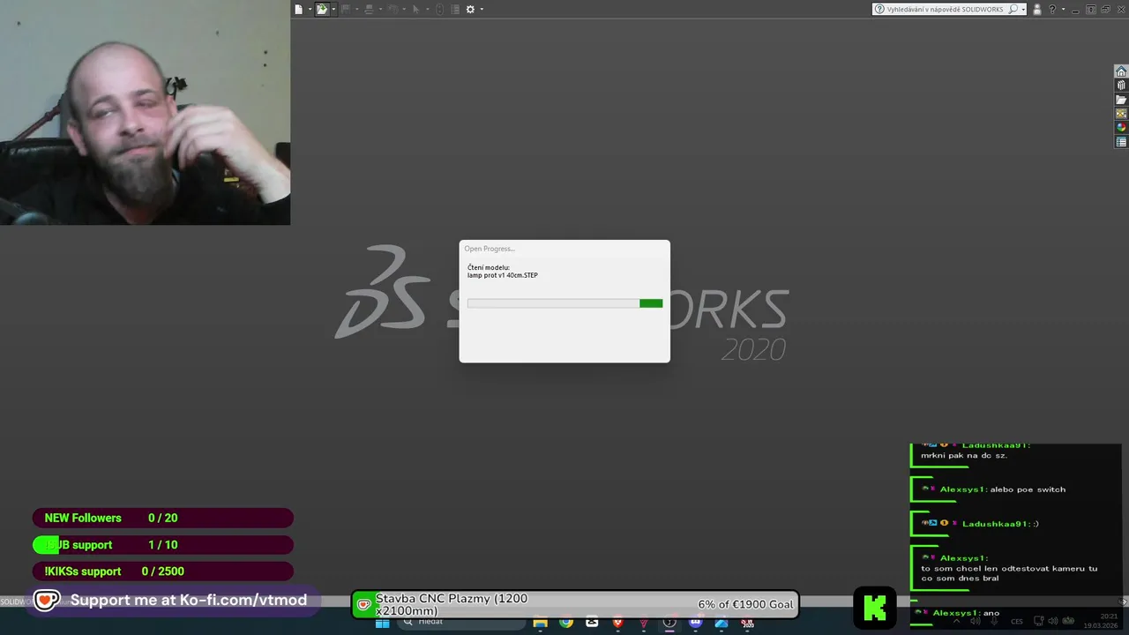Click the taskbar clock showing 20:21

click(1101, 621)
